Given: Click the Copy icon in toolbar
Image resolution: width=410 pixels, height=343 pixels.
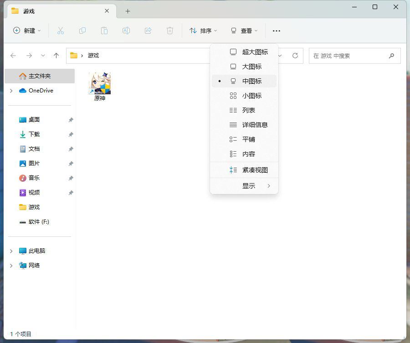Looking at the screenshot, I should click(82, 31).
